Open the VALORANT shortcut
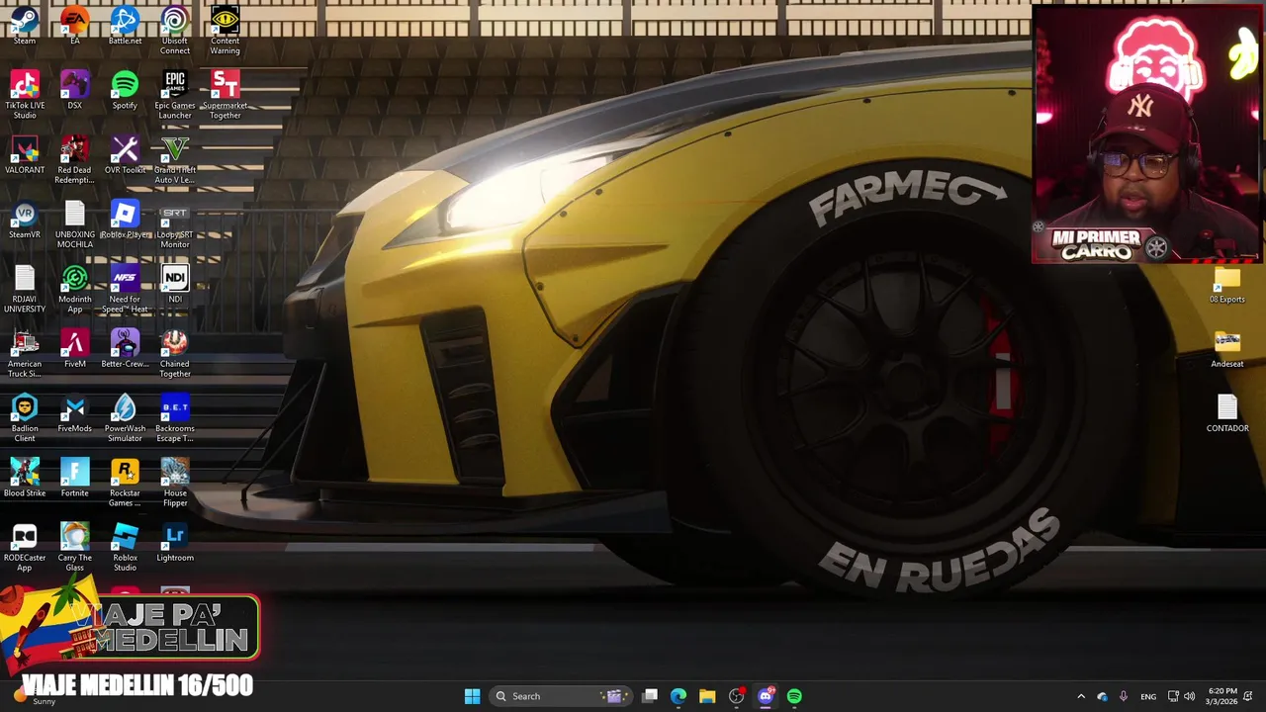This screenshot has width=1266, height=712. click(x=25, y=154)
